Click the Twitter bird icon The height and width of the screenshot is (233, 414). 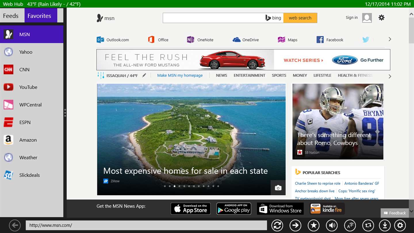click(x=366, y=40)
